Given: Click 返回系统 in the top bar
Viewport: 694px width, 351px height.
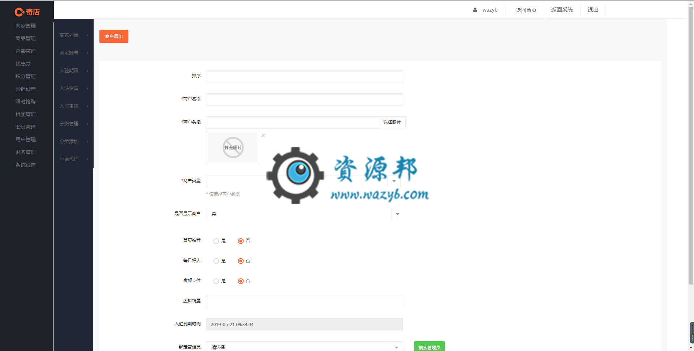Looking at the screenshot, I should pyautogui.click(x=562, y=10).
